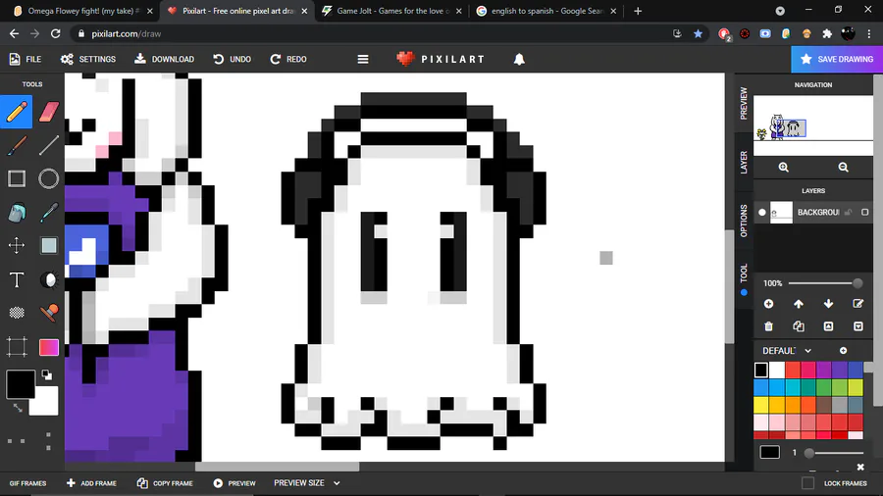Click the navigation preview thumbnail

(x=813, y=125)
